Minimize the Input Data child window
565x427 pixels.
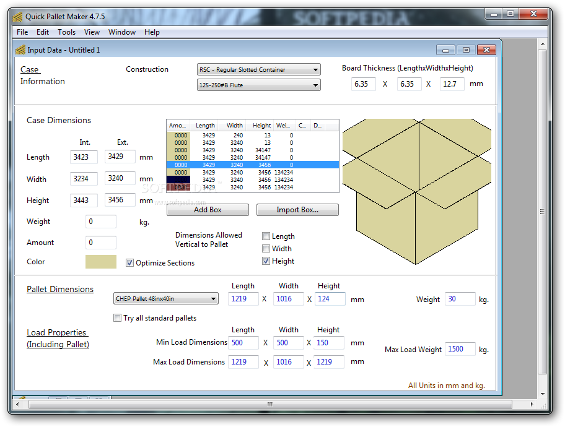coord(445,50)
